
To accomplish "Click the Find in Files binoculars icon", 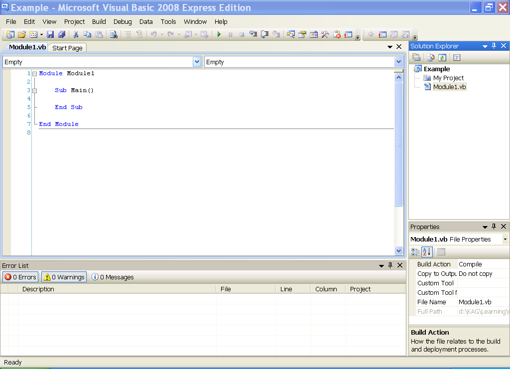I will tap(114, 34).
